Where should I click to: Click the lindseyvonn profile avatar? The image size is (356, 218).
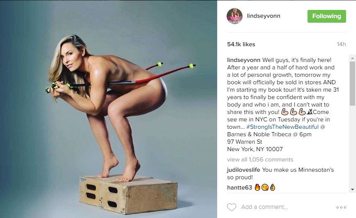pos(235,16)
